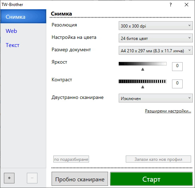Image resolution: width=195 pixels, height=188 pixels.
Task: Click the brightness slider triangle marker
Action: (143, 69)
